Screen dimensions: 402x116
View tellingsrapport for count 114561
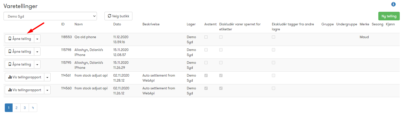tap(25, 77)
